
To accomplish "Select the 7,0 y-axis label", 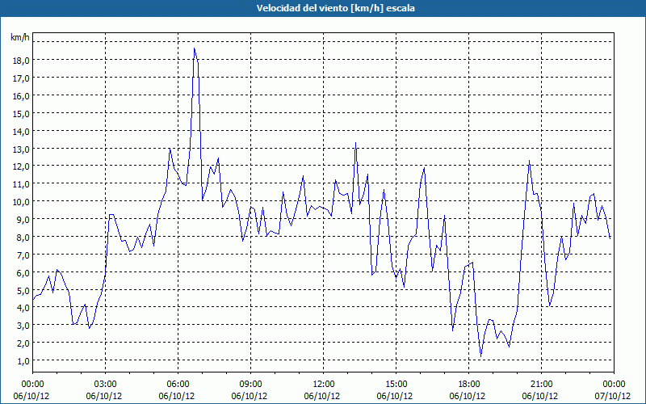I will [23, 255].
